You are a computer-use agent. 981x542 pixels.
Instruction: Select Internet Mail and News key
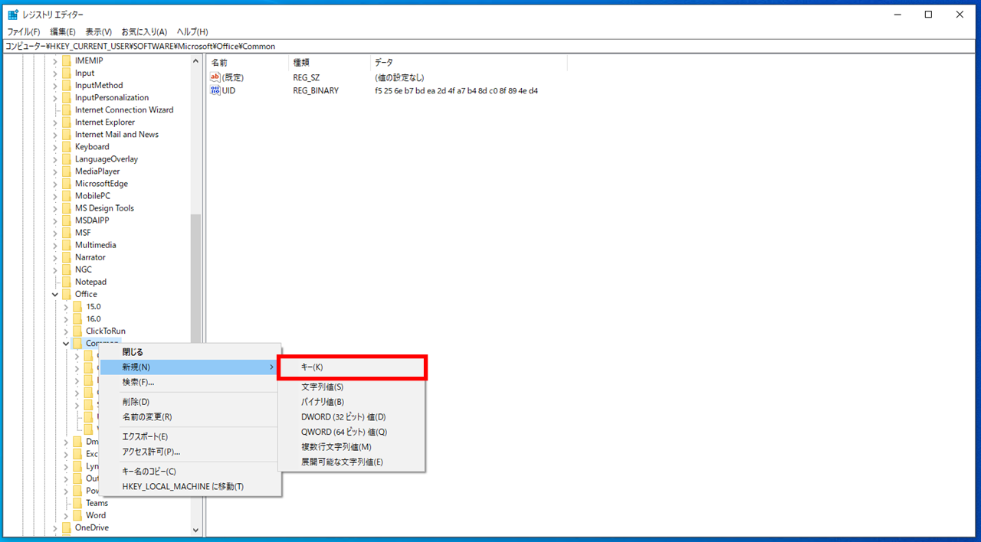point(116,135)
